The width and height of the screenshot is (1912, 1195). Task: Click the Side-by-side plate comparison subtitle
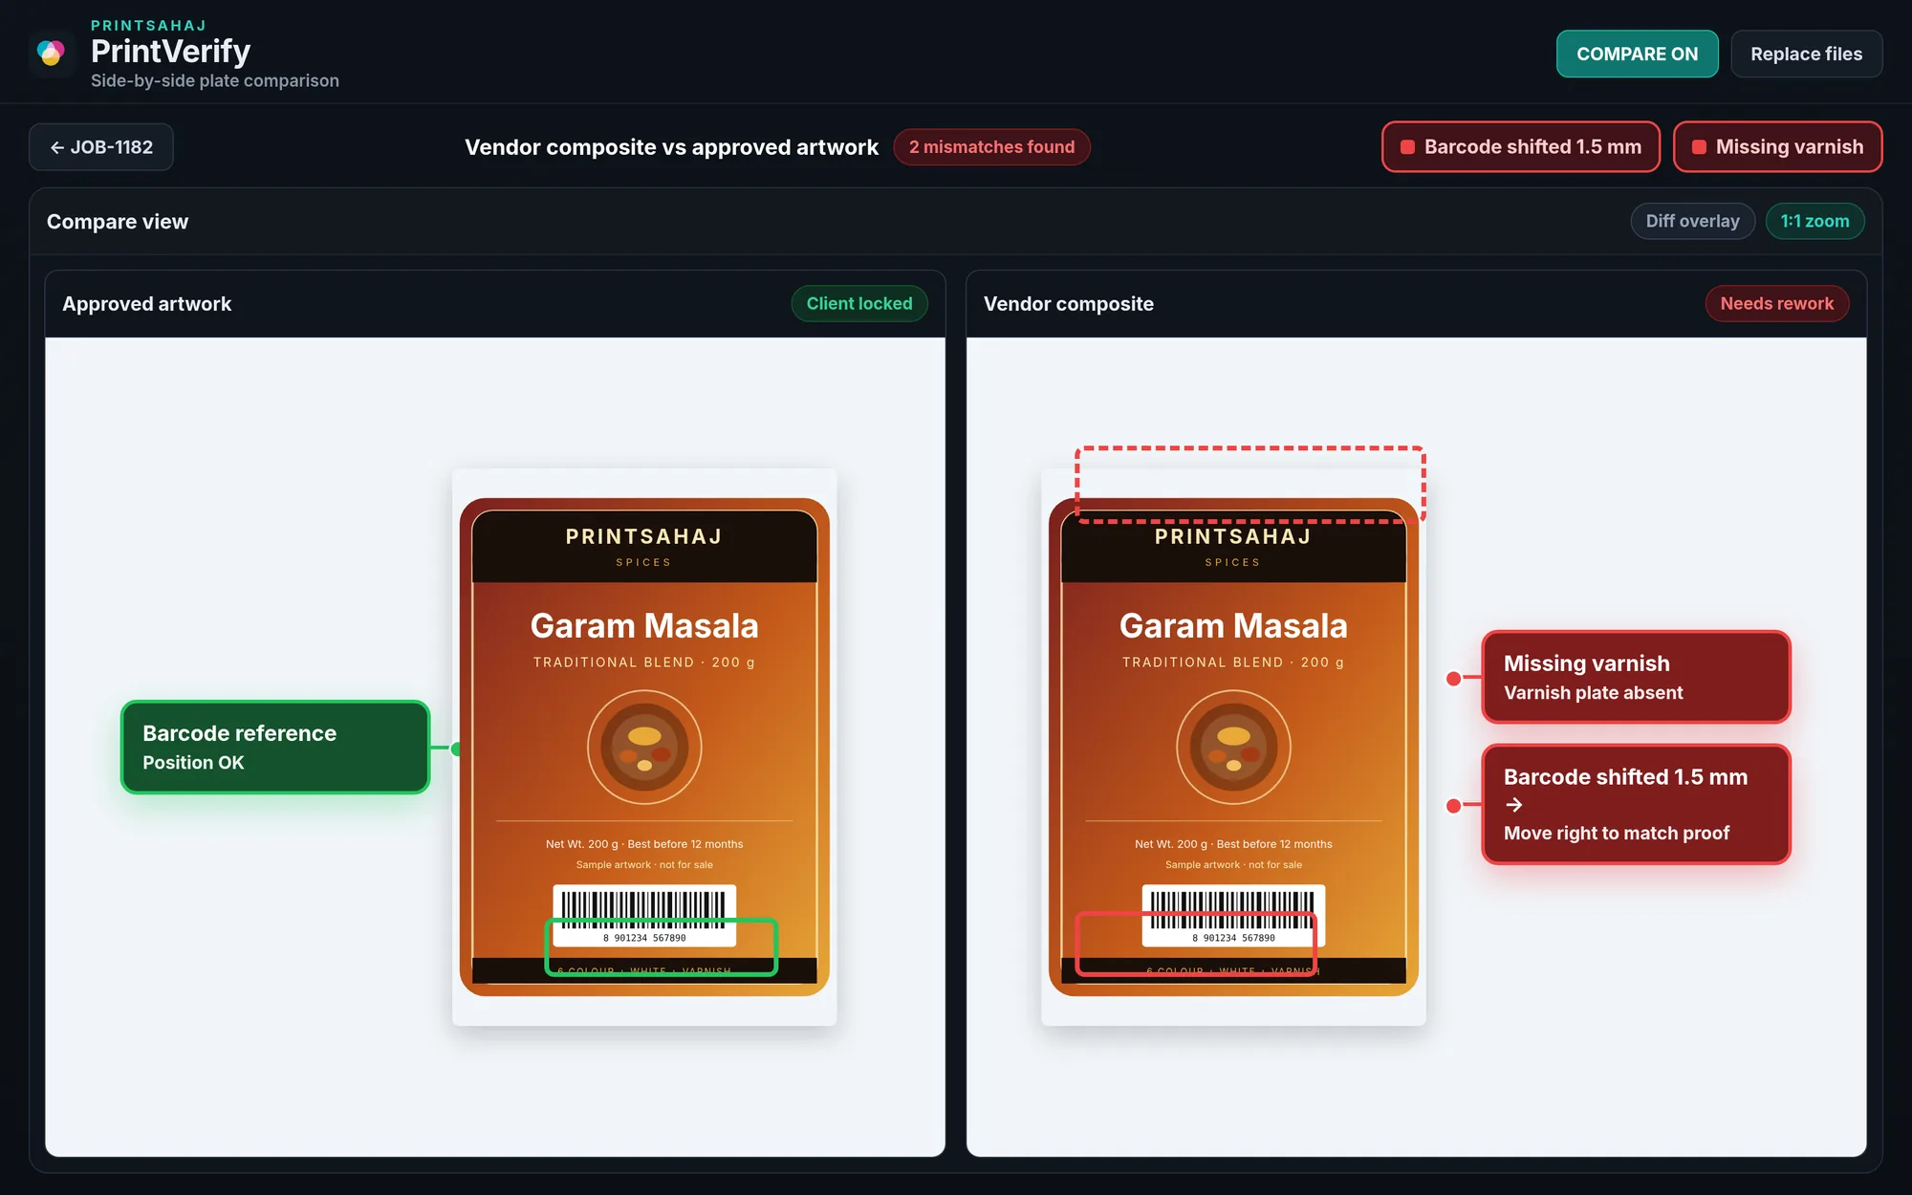[x=215, y=81]
